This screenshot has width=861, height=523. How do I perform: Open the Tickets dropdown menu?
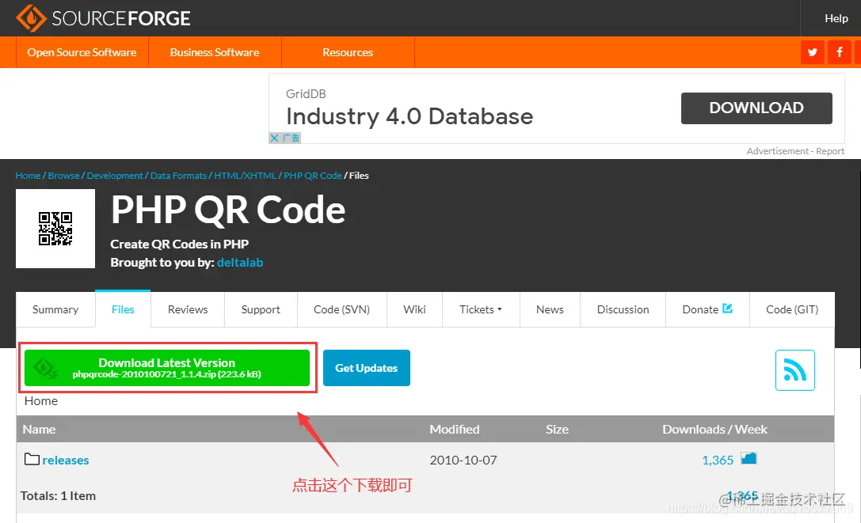[x=480, y=309]
